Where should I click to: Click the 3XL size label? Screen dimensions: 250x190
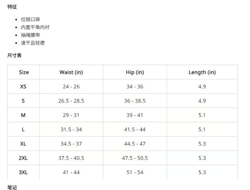point(23,172)
